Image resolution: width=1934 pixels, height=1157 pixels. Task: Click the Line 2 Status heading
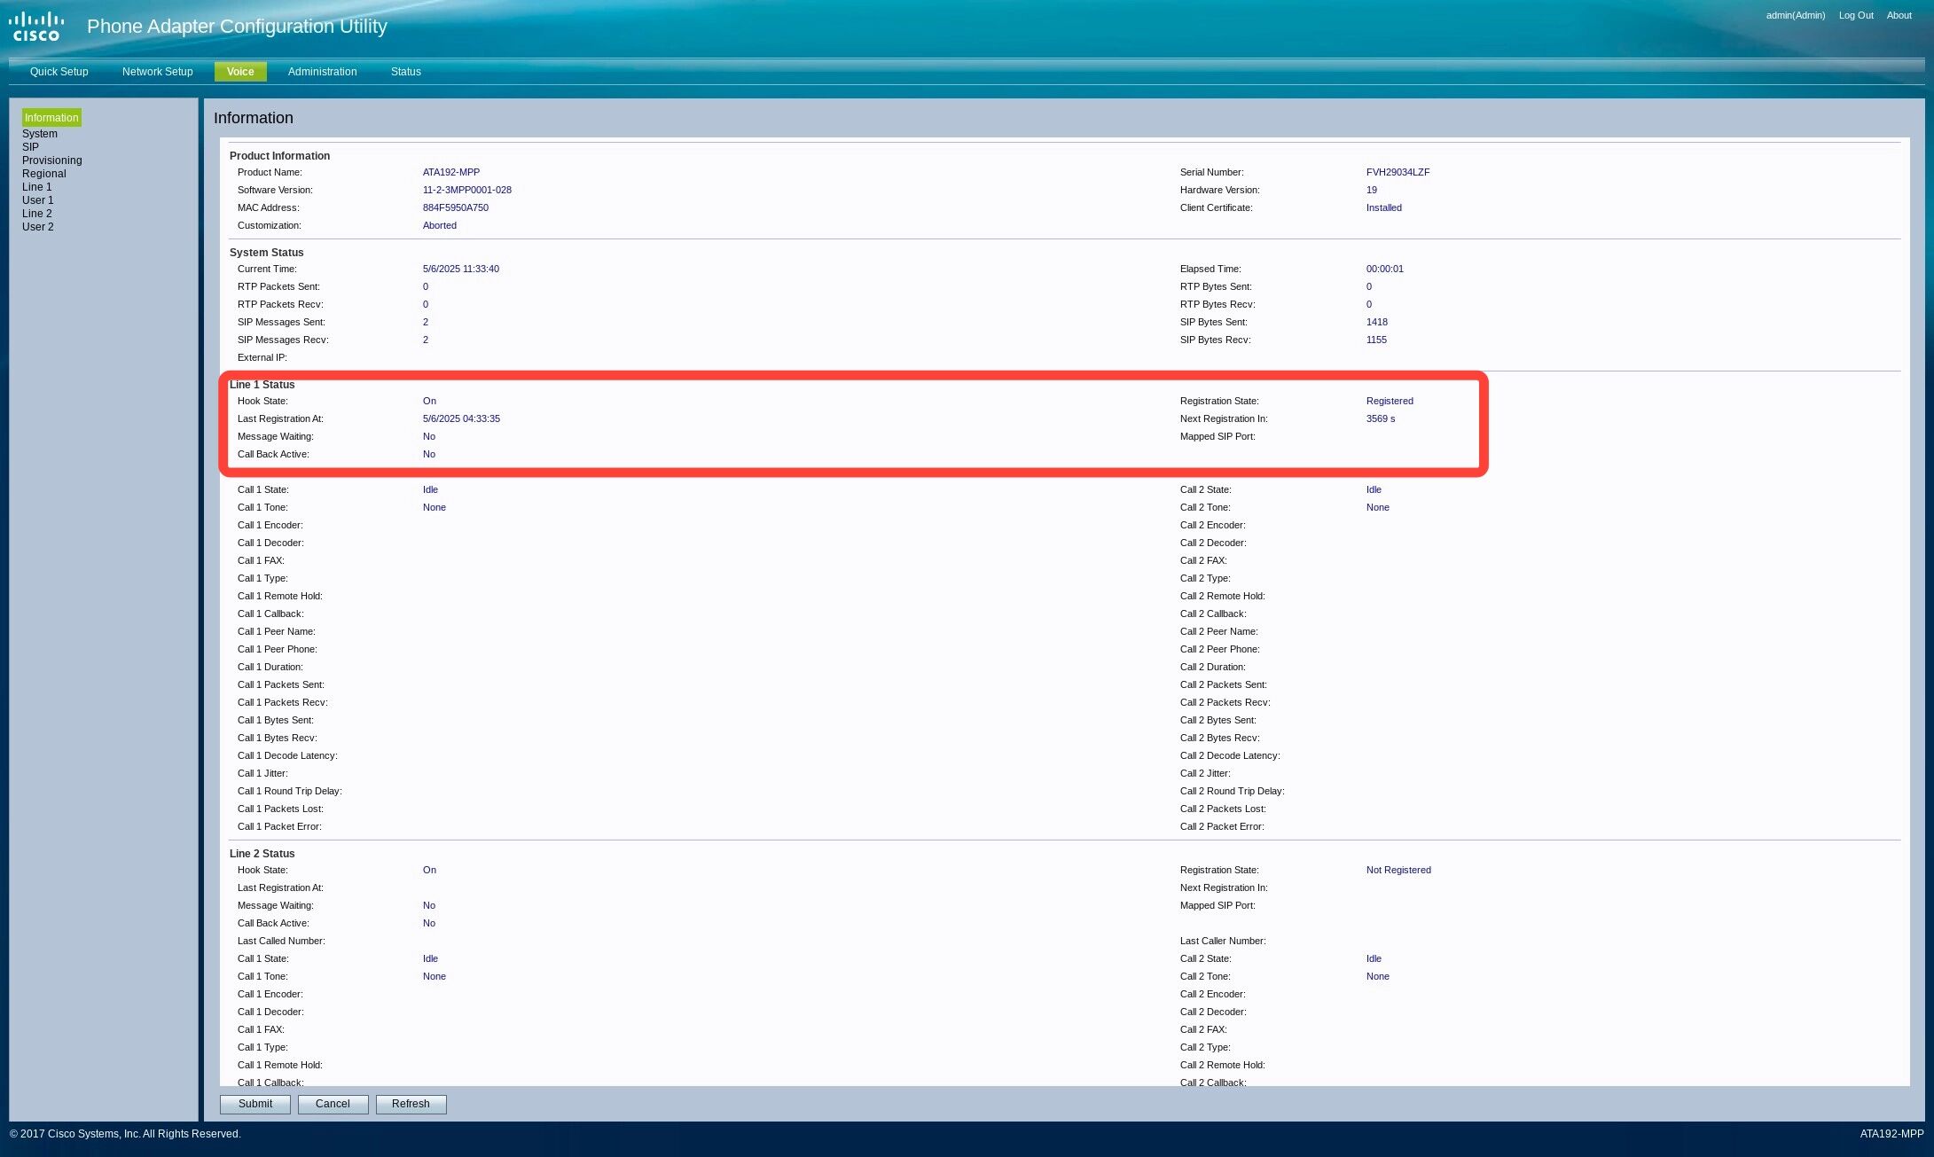262,854
